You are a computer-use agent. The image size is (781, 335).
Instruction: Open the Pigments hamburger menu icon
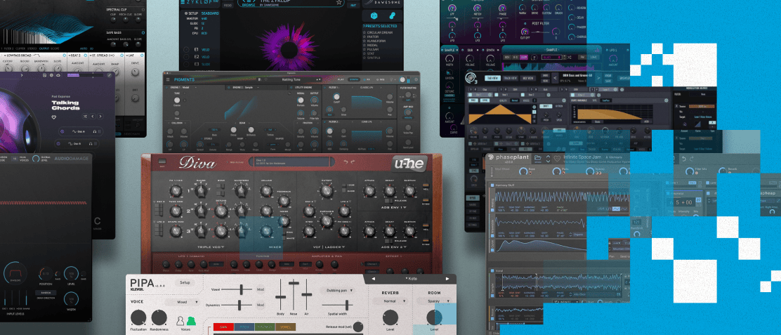click(x=169, y=80)
